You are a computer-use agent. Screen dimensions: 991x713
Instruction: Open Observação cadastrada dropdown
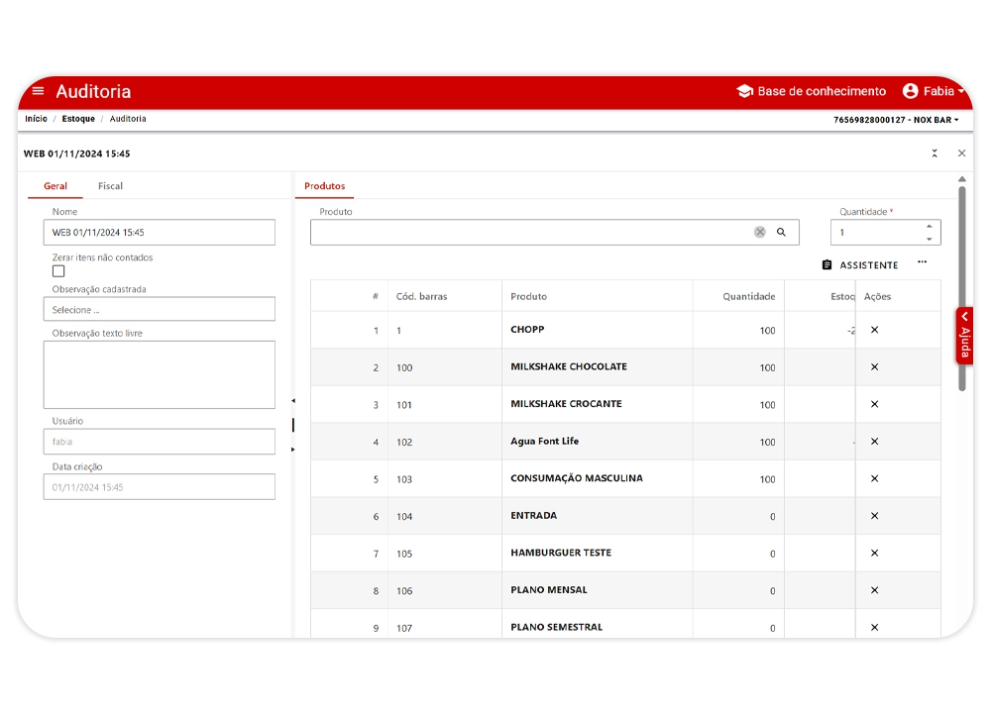pyautogui.click(x=160, y=309)
